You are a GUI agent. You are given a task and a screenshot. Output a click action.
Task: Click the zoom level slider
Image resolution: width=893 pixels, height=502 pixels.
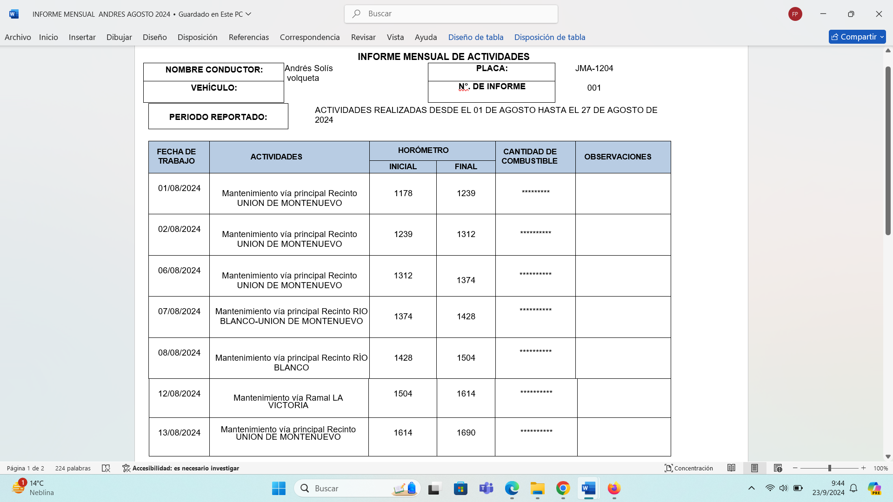click(829, 468)
